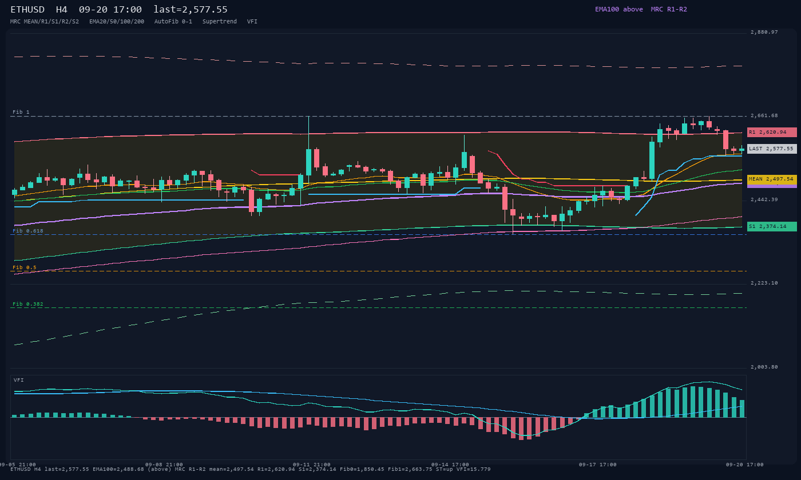Click the Fib 0.382 level label
This screenshot has width=801, height=480.
[x=28, y=304]
